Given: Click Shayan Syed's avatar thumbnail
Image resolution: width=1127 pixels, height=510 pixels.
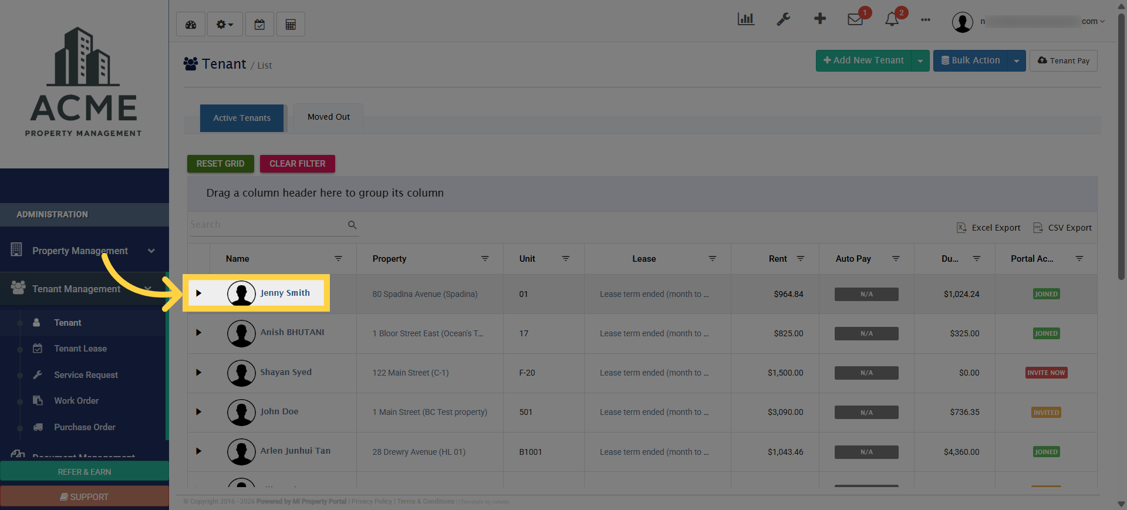Looking at the screenshot, I should point(241,372).
